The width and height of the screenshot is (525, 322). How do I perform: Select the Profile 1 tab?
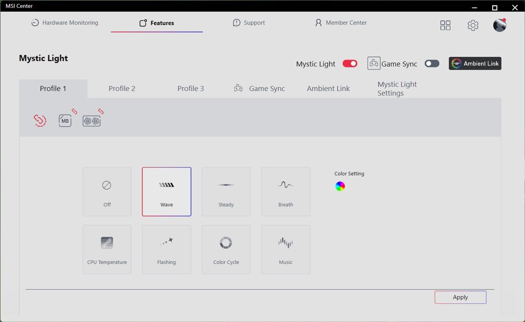pyautogui.click(x=53, y=89)
